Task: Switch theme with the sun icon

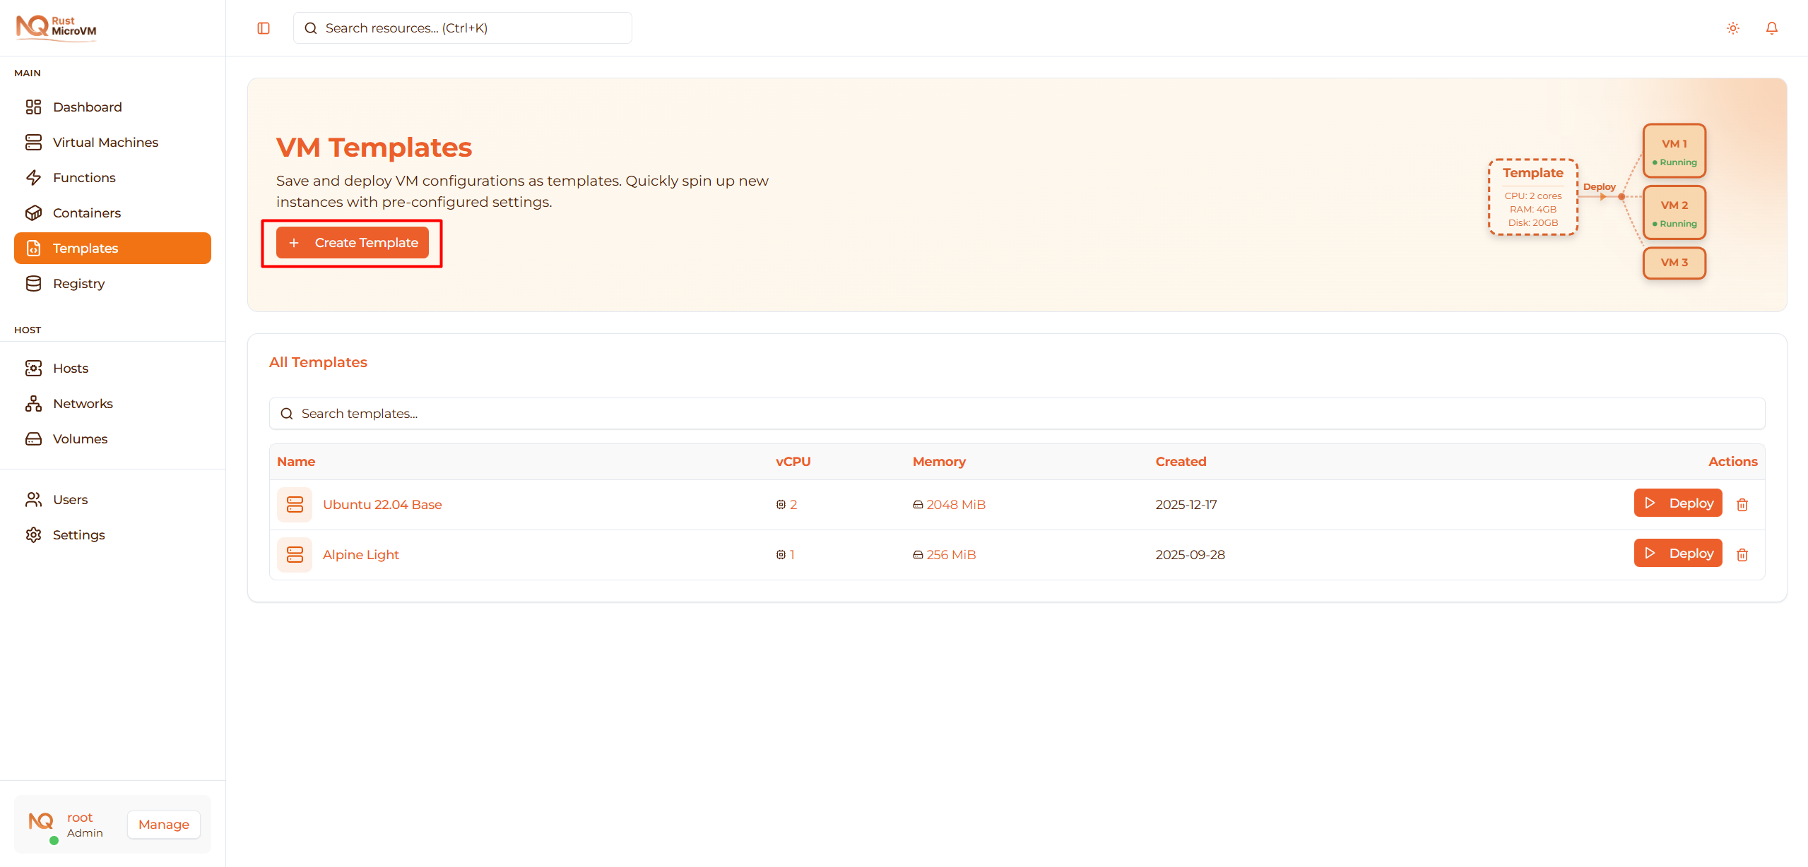Action: [x=1732, y=28]
